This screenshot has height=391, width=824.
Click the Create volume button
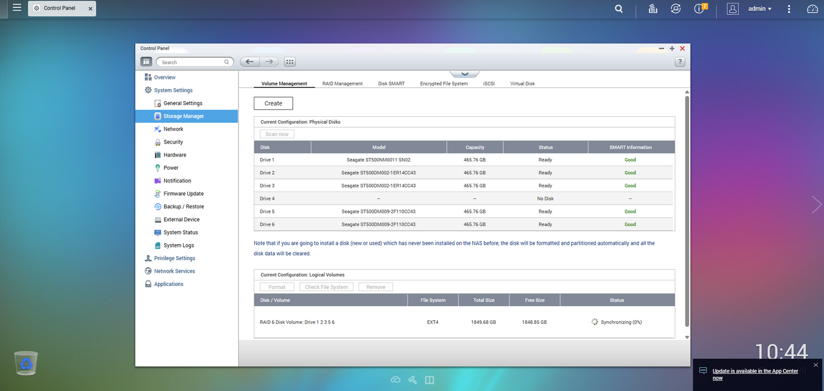tap(273, 103)
